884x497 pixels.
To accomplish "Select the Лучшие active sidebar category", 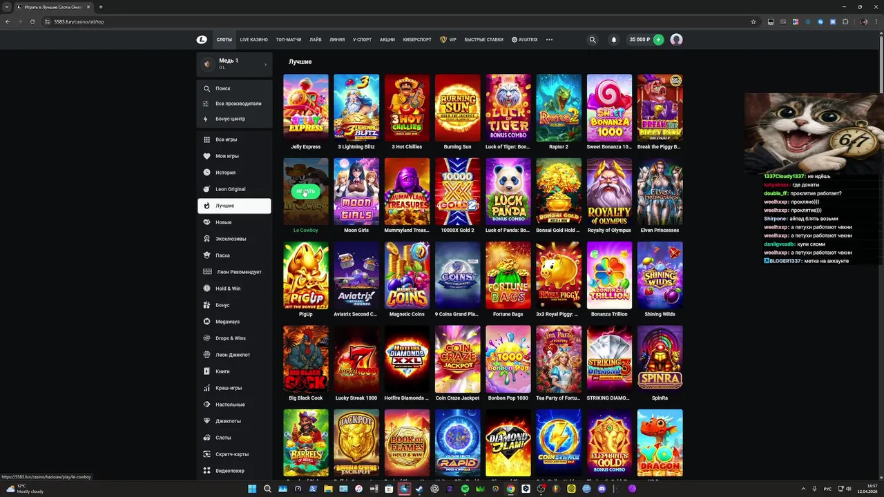I will pos(234,206).
